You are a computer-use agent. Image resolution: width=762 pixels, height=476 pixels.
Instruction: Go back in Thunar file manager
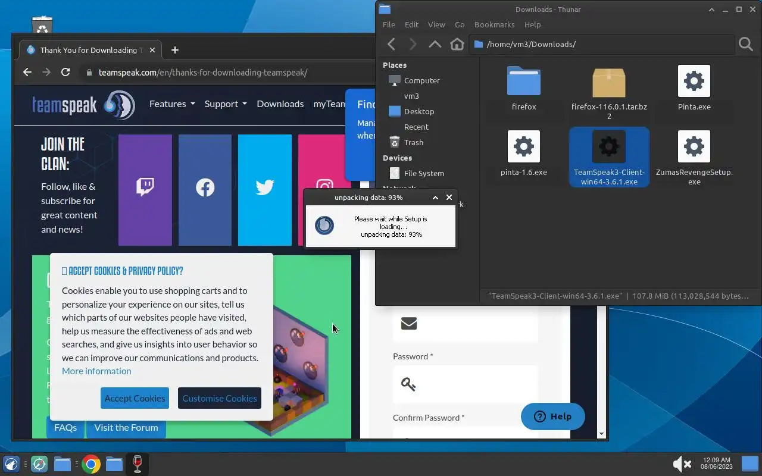coord(391,44)
